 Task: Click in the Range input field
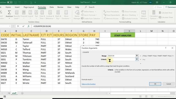pyautogui.click(x=122, y=56)
